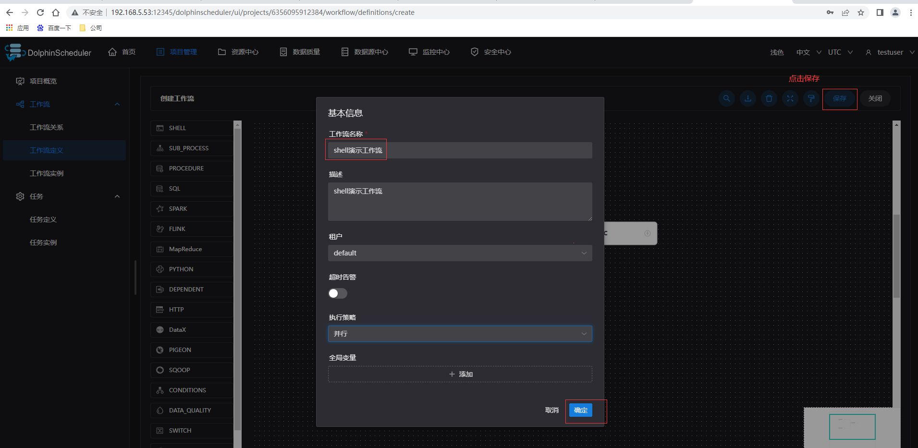Image resolution: width=918 pixels, height=448 pixels.
Task: Click the canvas minimap thumbnail
Action: [x=852, y=427]
